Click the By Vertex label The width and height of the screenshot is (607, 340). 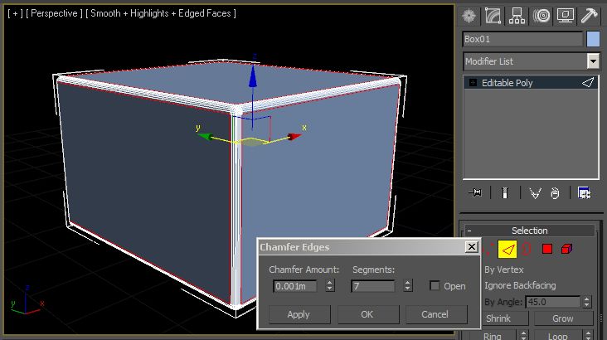pyautogui.click(x=504, y=270)
